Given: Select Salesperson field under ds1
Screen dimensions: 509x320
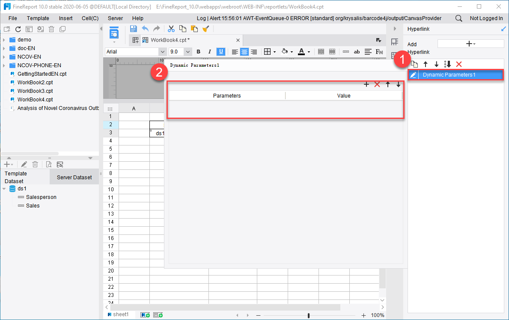Looking at the screenshot, I should click(x=41, y=197).
